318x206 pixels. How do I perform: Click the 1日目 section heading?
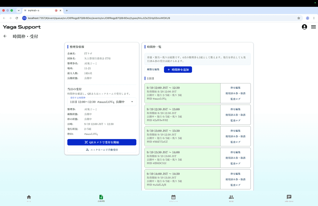(x=150, y=78)
